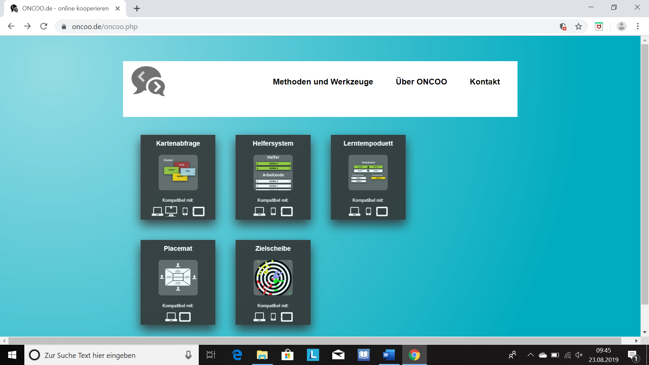Click the down arrow on the scrollbar

(645, 332)
